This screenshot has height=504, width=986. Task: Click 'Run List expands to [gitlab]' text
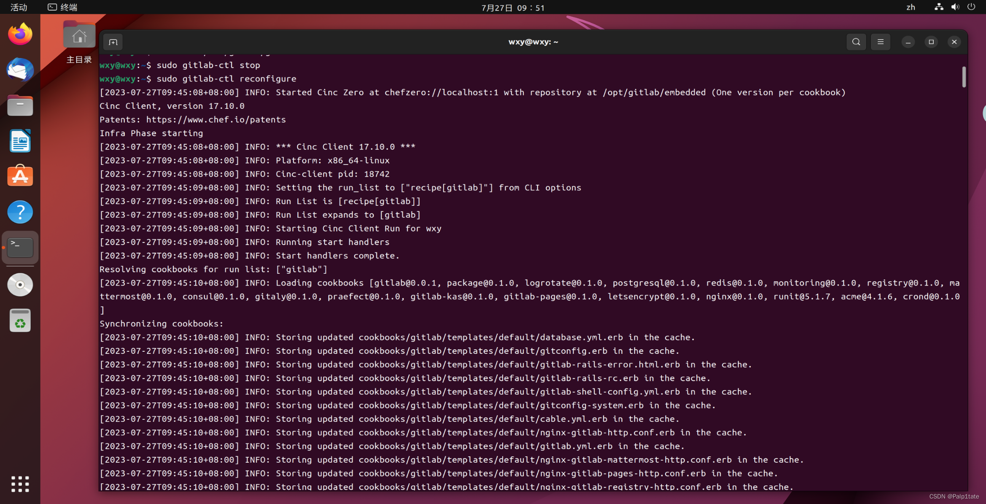[x=348, y=215]
